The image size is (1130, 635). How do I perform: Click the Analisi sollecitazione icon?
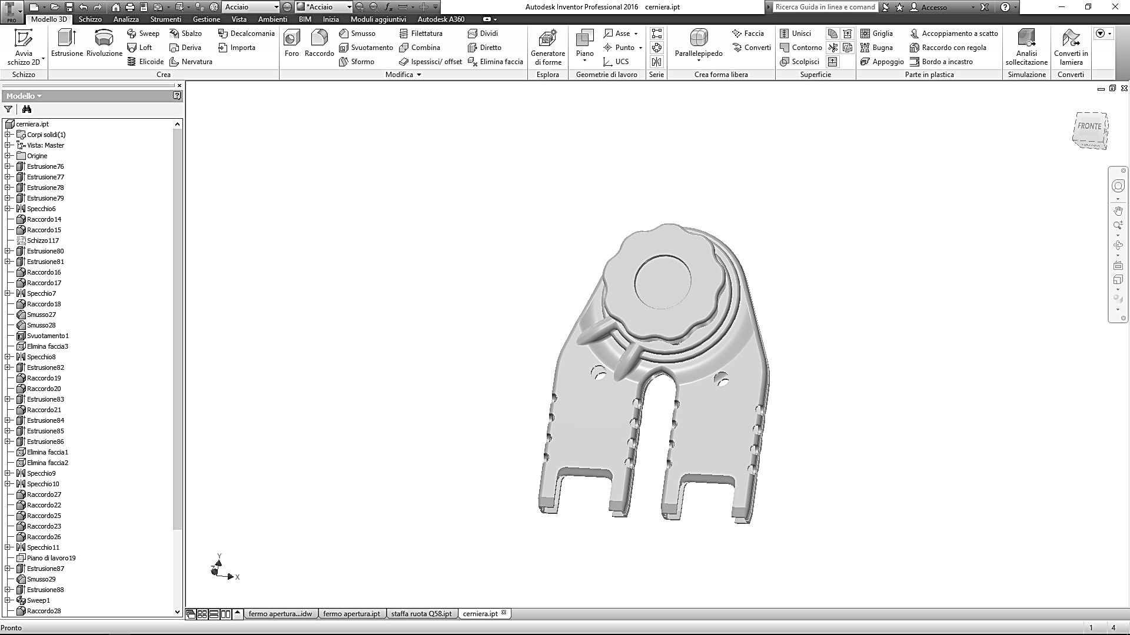click(1026, 39)
